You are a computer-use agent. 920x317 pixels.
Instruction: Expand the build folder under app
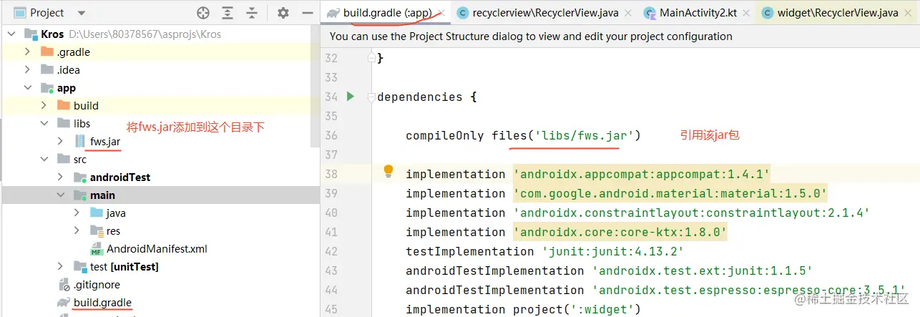pos(44,105)
